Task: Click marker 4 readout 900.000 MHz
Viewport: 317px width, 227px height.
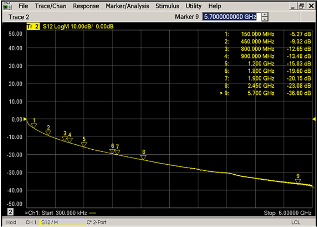Action: pyautogui.click(x=258, y=56)
